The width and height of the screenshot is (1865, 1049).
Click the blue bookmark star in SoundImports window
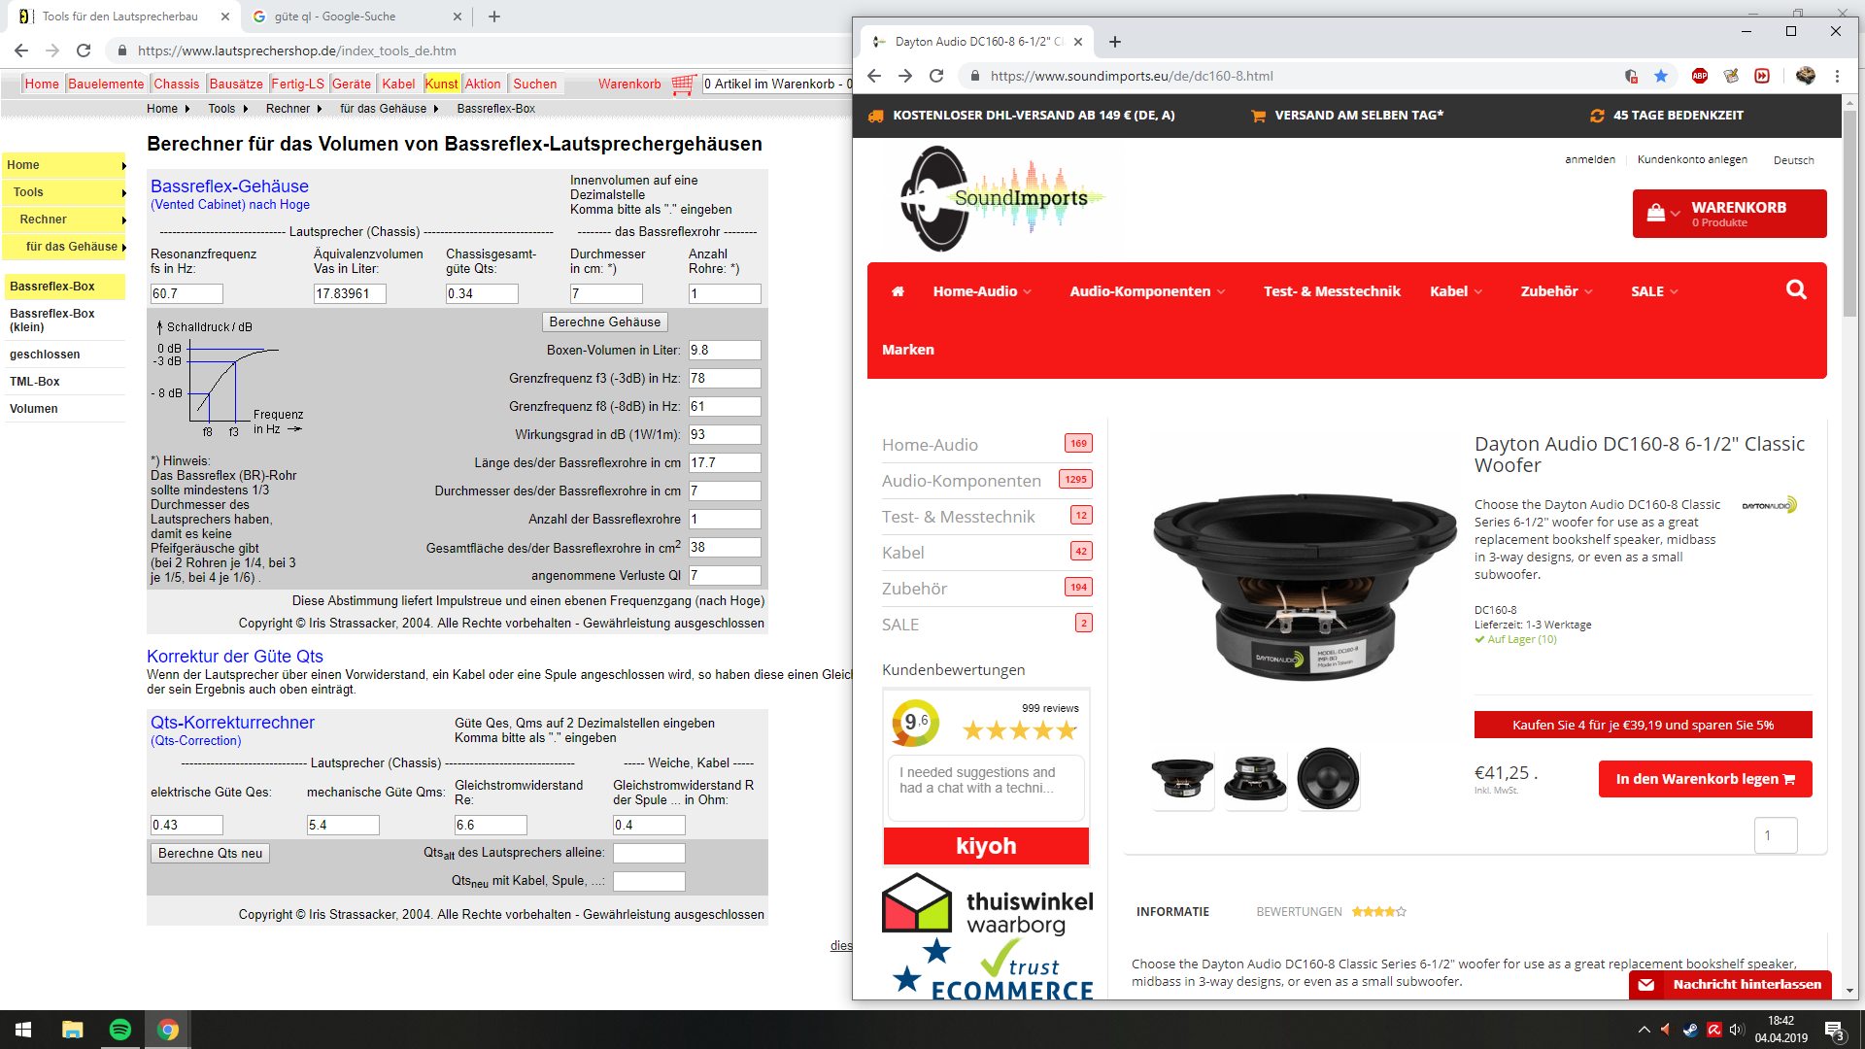tap(1661, 76)
